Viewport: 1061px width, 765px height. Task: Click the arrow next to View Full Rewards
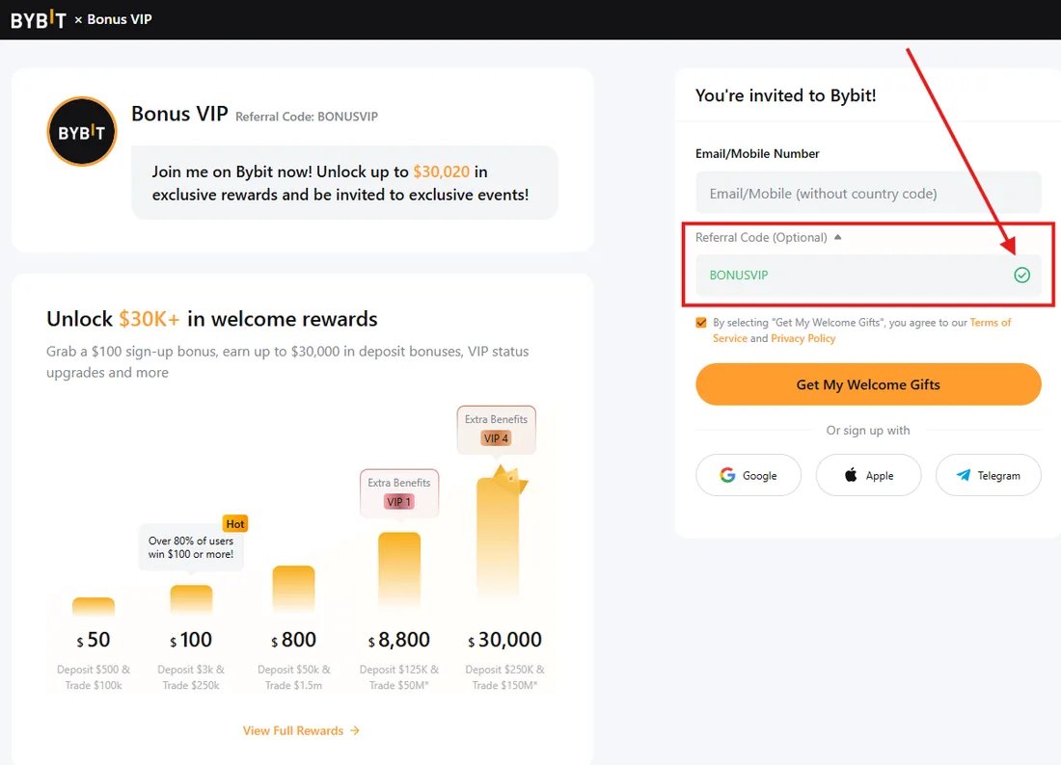(x=355, y=730)
